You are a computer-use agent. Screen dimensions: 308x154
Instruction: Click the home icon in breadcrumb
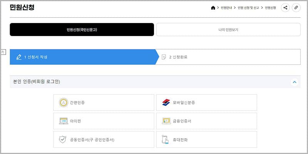click(213, 8)
